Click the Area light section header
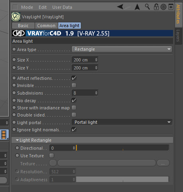This screenshot has height=192, width=183. 92,41
